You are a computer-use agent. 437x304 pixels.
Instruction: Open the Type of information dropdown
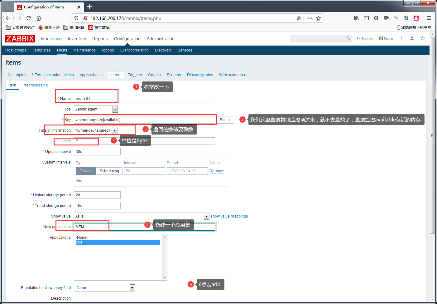(96, 130)
